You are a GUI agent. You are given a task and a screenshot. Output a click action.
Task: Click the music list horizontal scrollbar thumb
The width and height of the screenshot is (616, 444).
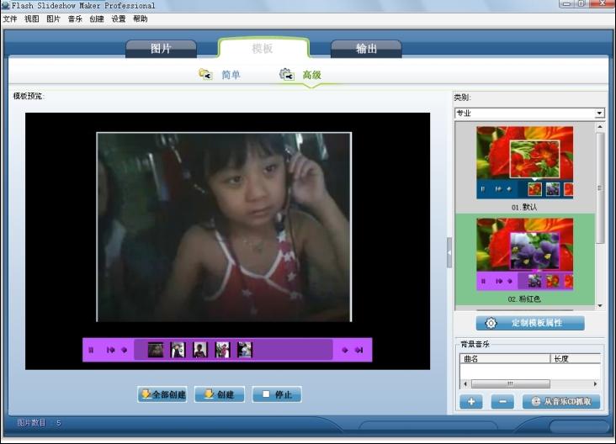510,383
